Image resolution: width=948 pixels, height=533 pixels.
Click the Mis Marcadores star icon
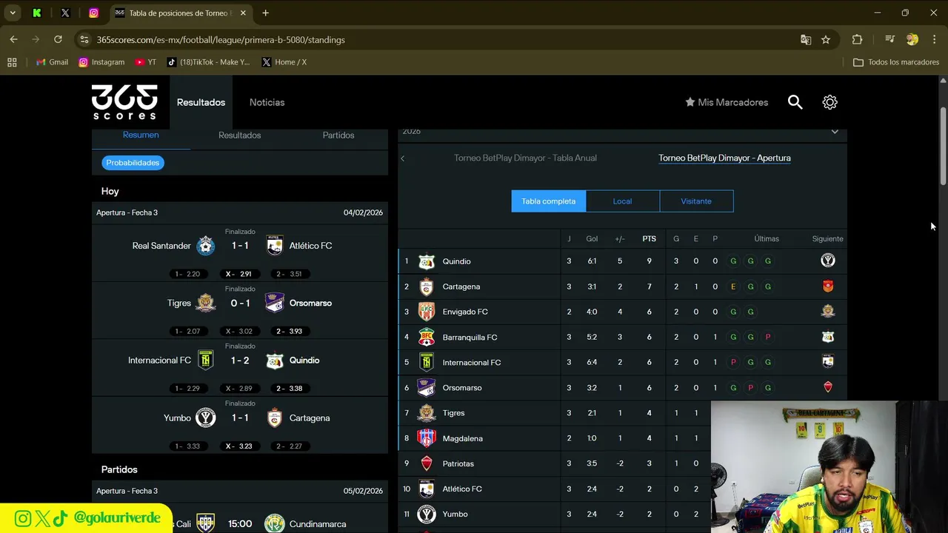pos(690,102)
